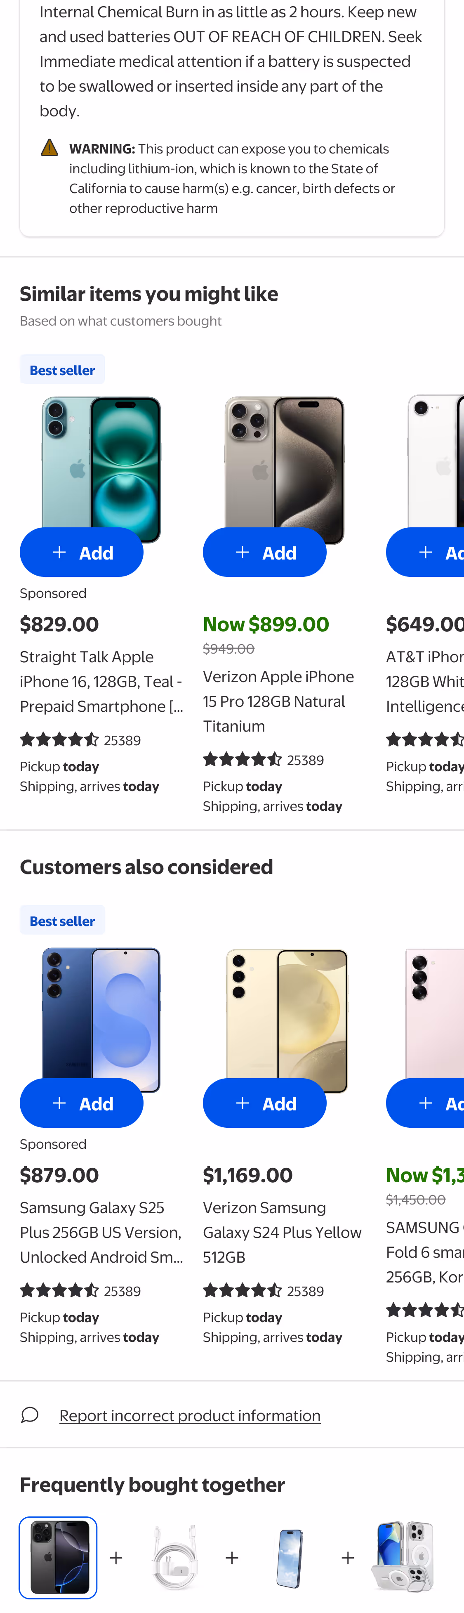The image size is (464, 1613).
Task: Click the 25389 reviews rating under iPhone 16
Action: 80,739
